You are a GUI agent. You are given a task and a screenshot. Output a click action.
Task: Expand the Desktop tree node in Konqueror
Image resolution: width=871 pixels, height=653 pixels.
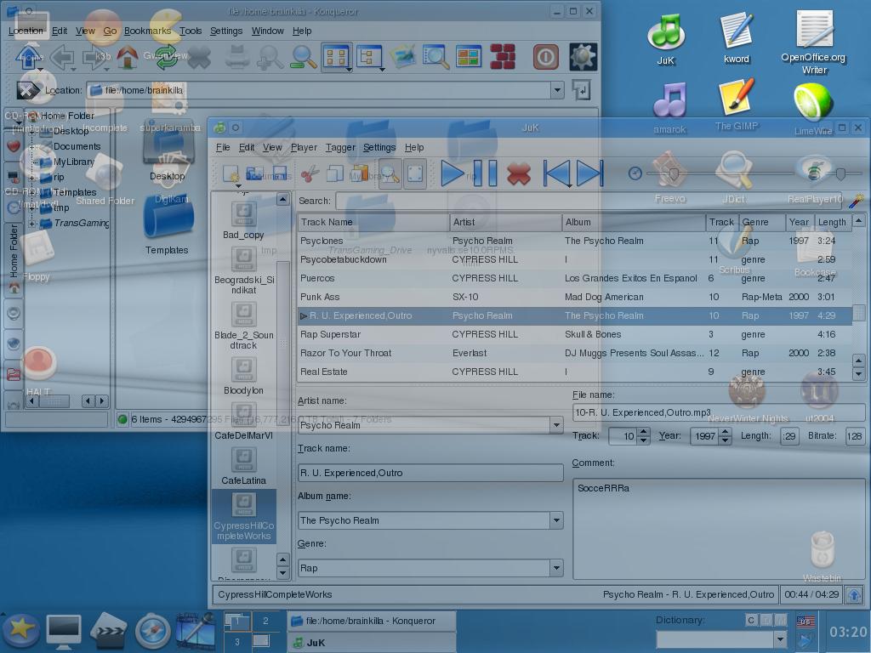pos(33,132)
